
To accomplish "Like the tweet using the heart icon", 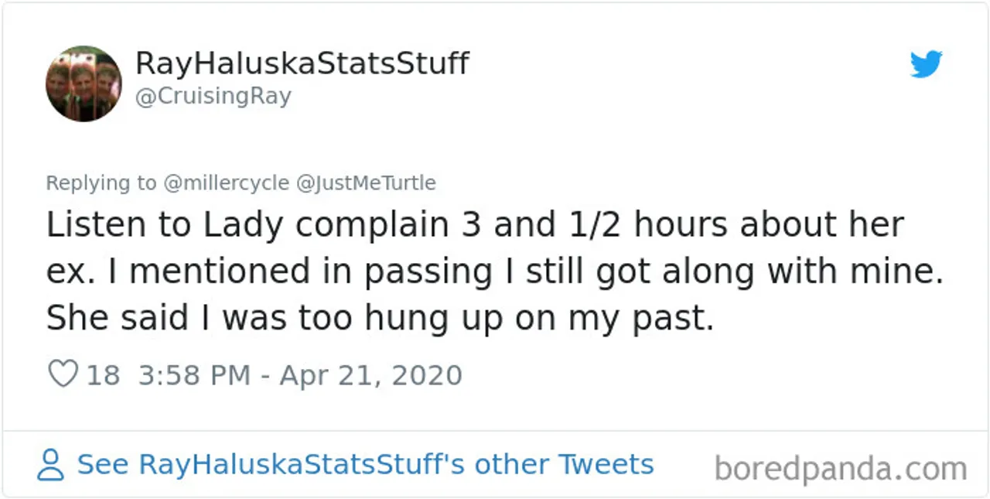I will [63, 374].
